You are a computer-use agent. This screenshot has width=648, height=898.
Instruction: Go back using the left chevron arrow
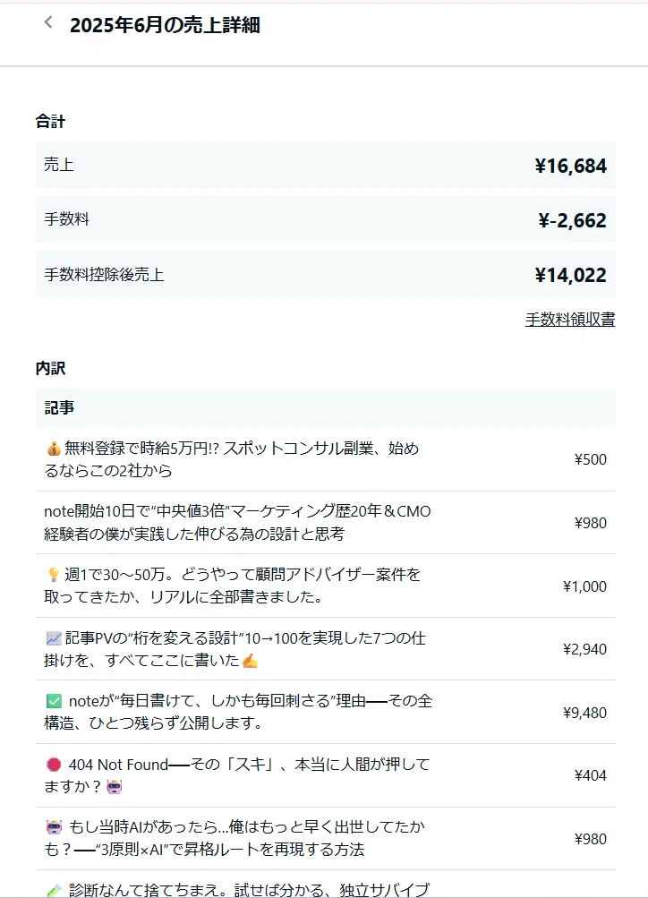coord(48,23)
